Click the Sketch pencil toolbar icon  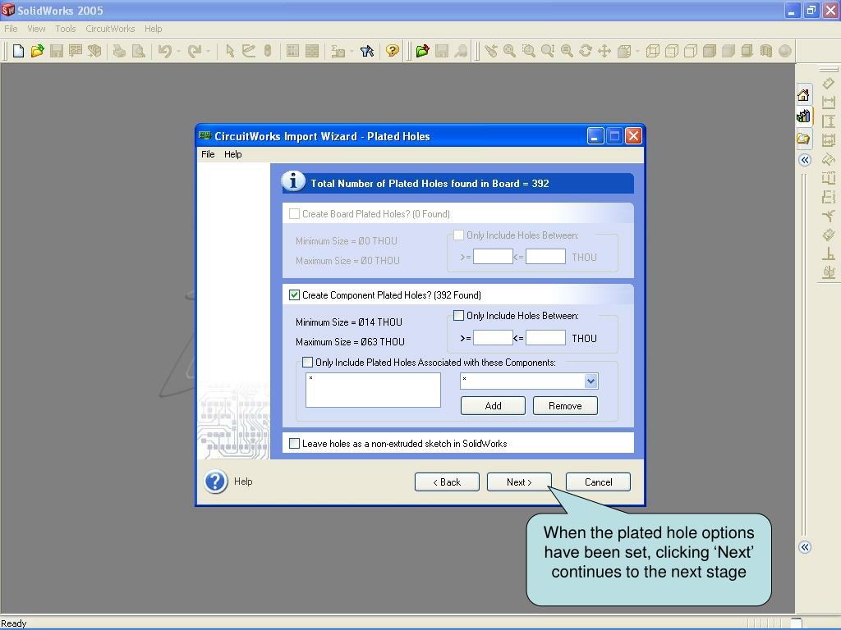(248, 51)
